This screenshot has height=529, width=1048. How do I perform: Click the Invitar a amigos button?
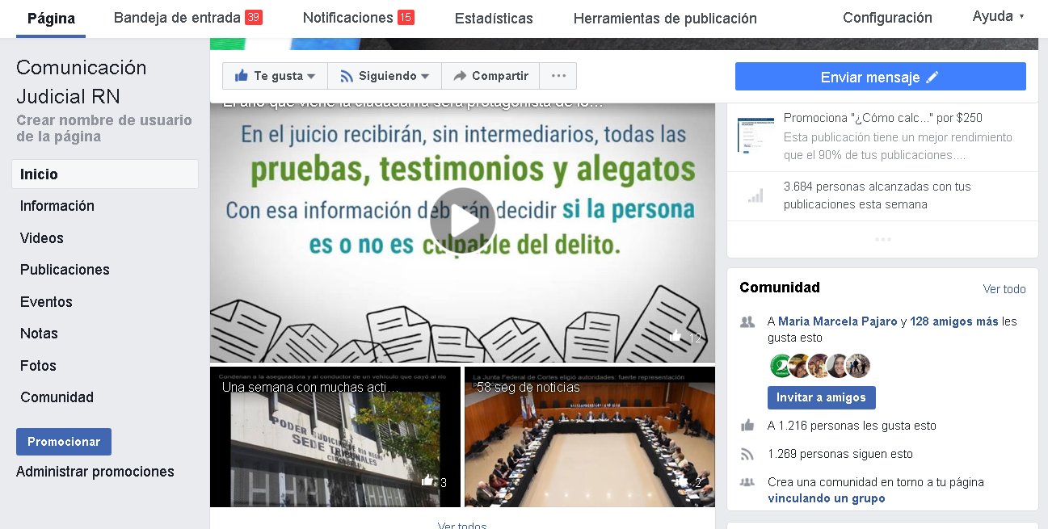(821, 397)
